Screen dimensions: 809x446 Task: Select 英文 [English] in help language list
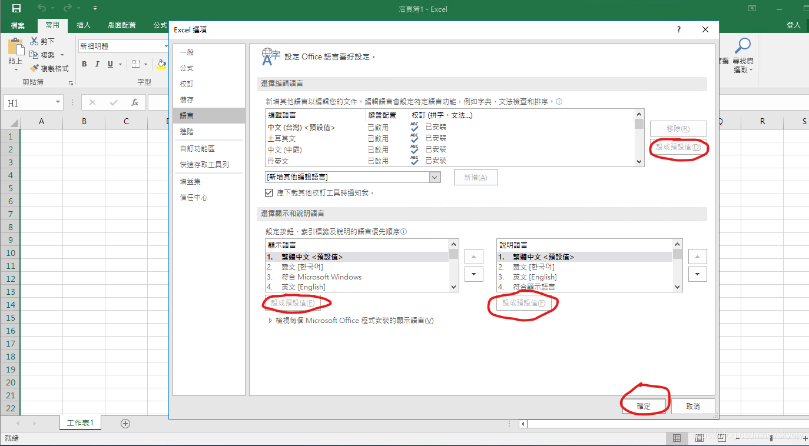pos(585,277)
